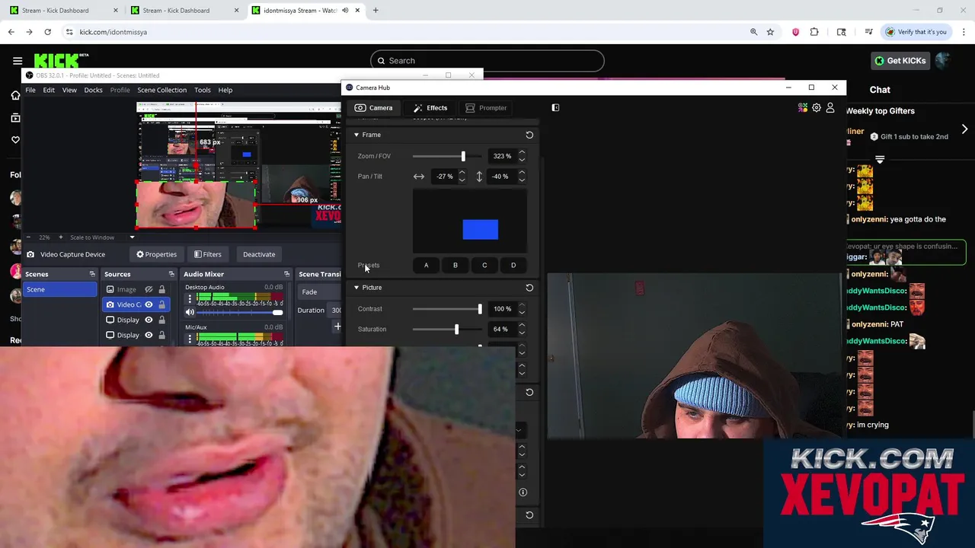Mute Desktop Audio speaker button in OBS

pyautogui.click(x=190, y=312)
